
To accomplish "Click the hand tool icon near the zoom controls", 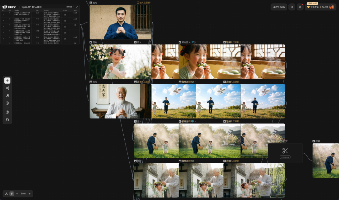I will (12, 193).
